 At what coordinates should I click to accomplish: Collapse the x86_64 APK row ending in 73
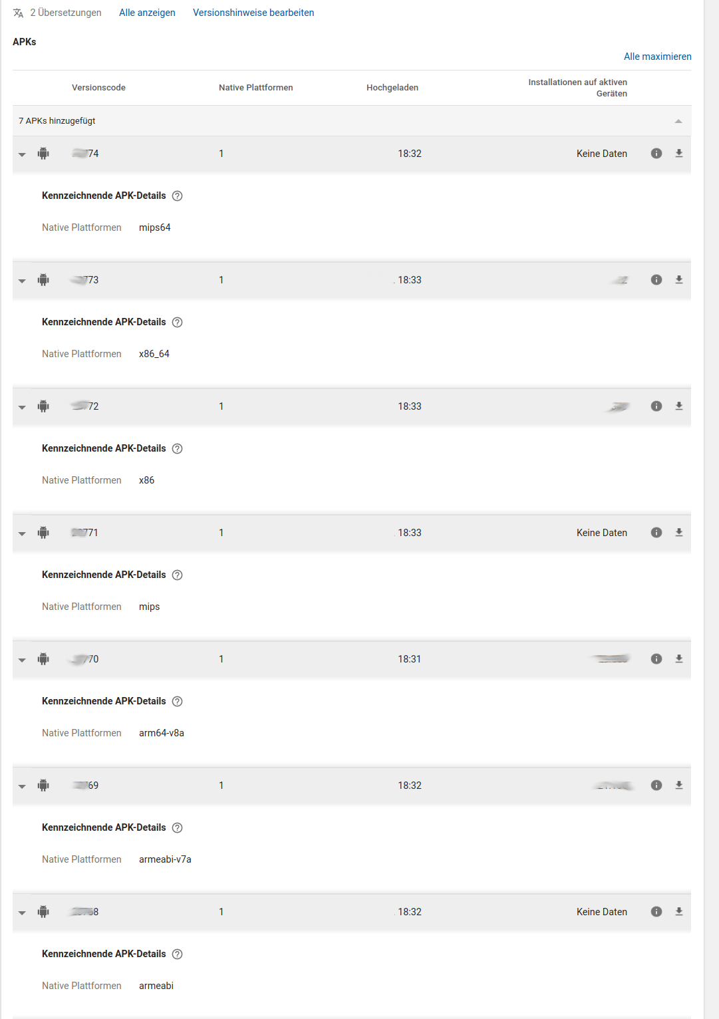point(22,281)
